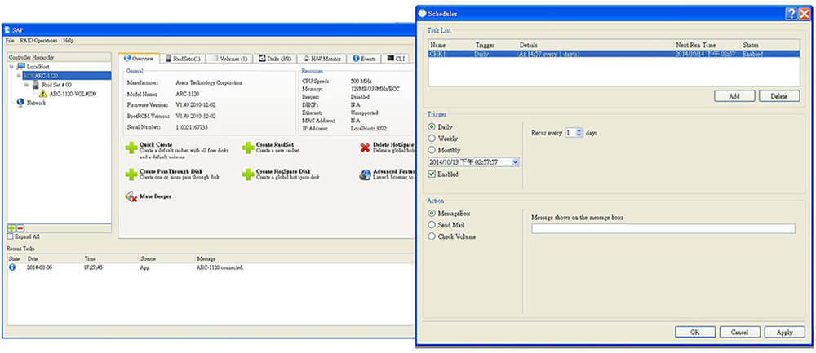Click the Scheduler help question mark icon
816x353 pixels.
click(791, 13)
